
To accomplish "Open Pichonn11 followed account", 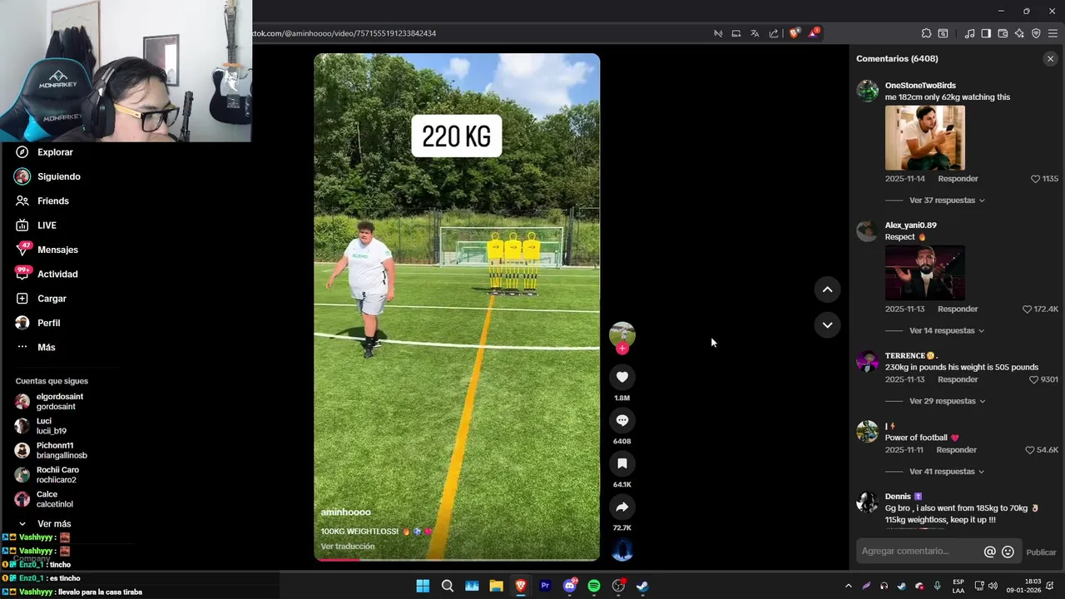I will click(51, 450).
